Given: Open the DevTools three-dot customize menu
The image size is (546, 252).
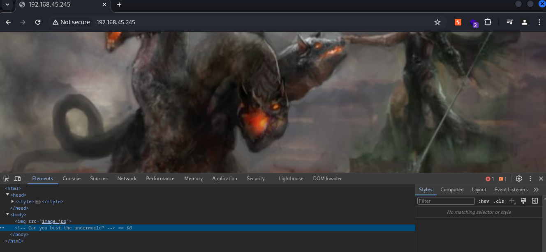Looking at the screenshot, I should (530, 179).
